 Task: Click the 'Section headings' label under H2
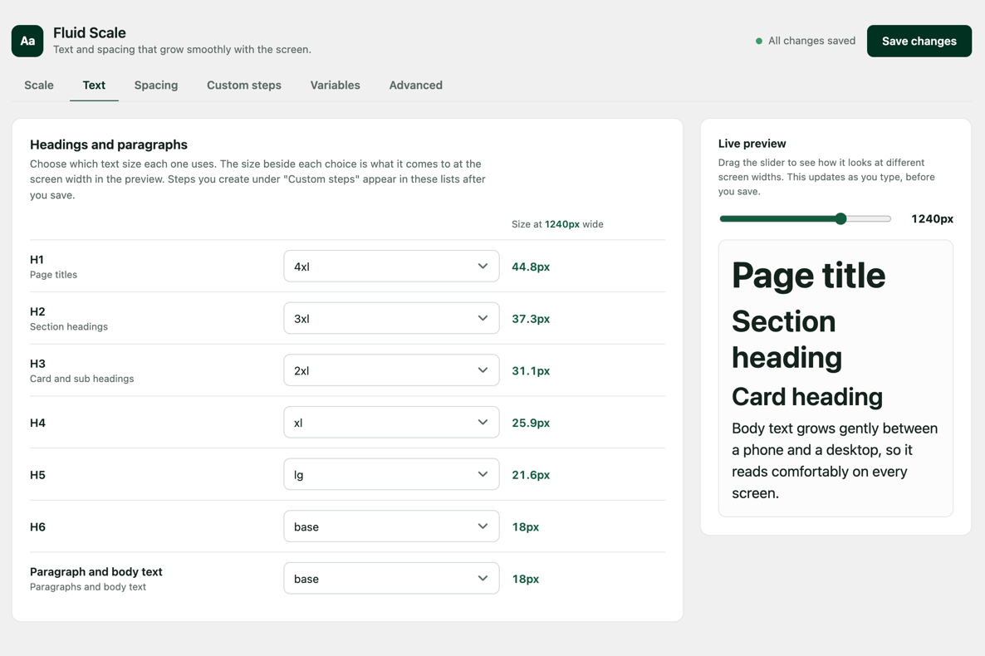(x=69, y=326)
